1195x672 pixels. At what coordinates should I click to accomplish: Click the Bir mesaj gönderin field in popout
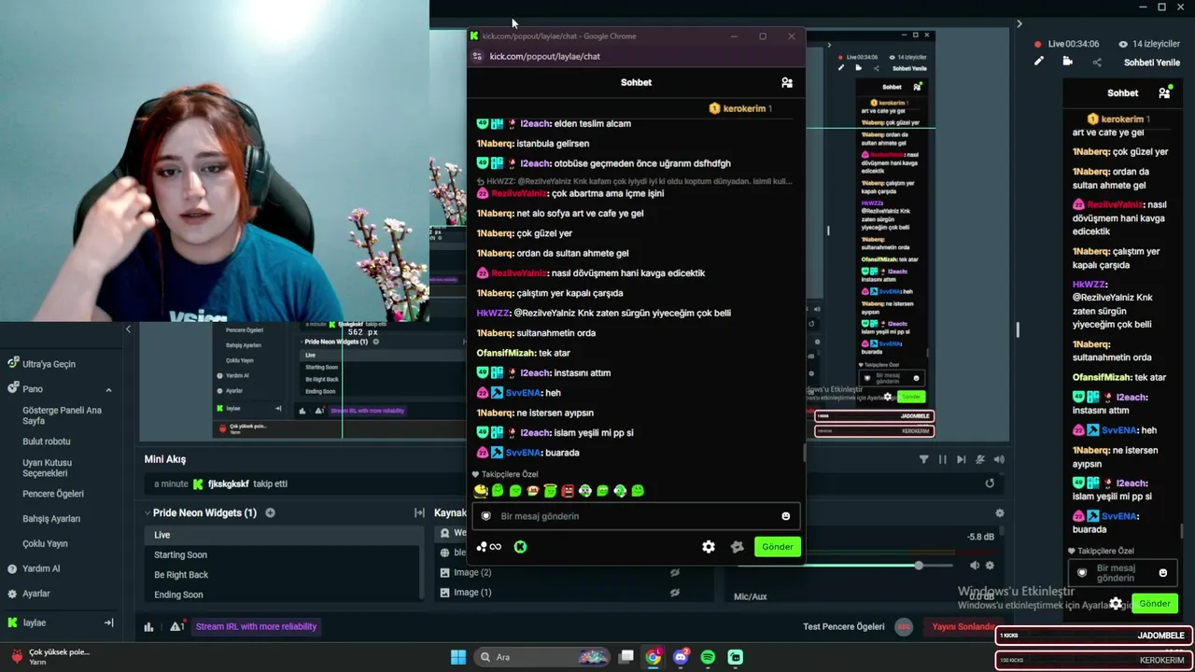[x=635, y=516]
